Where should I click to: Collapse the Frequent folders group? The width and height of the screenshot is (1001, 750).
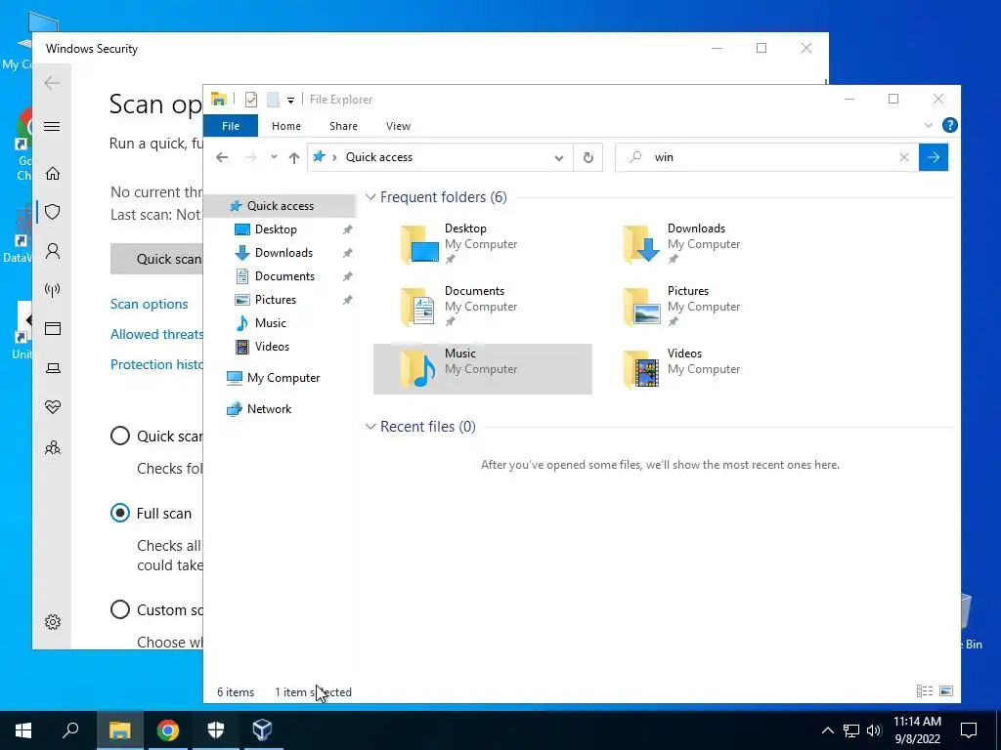coord(370,197)
